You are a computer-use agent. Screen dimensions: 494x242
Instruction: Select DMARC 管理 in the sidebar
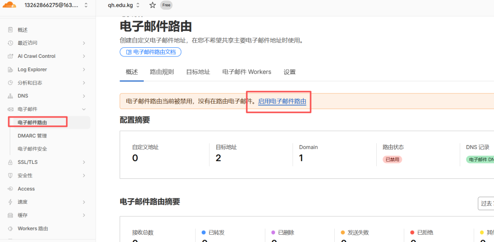coord(32,136)
